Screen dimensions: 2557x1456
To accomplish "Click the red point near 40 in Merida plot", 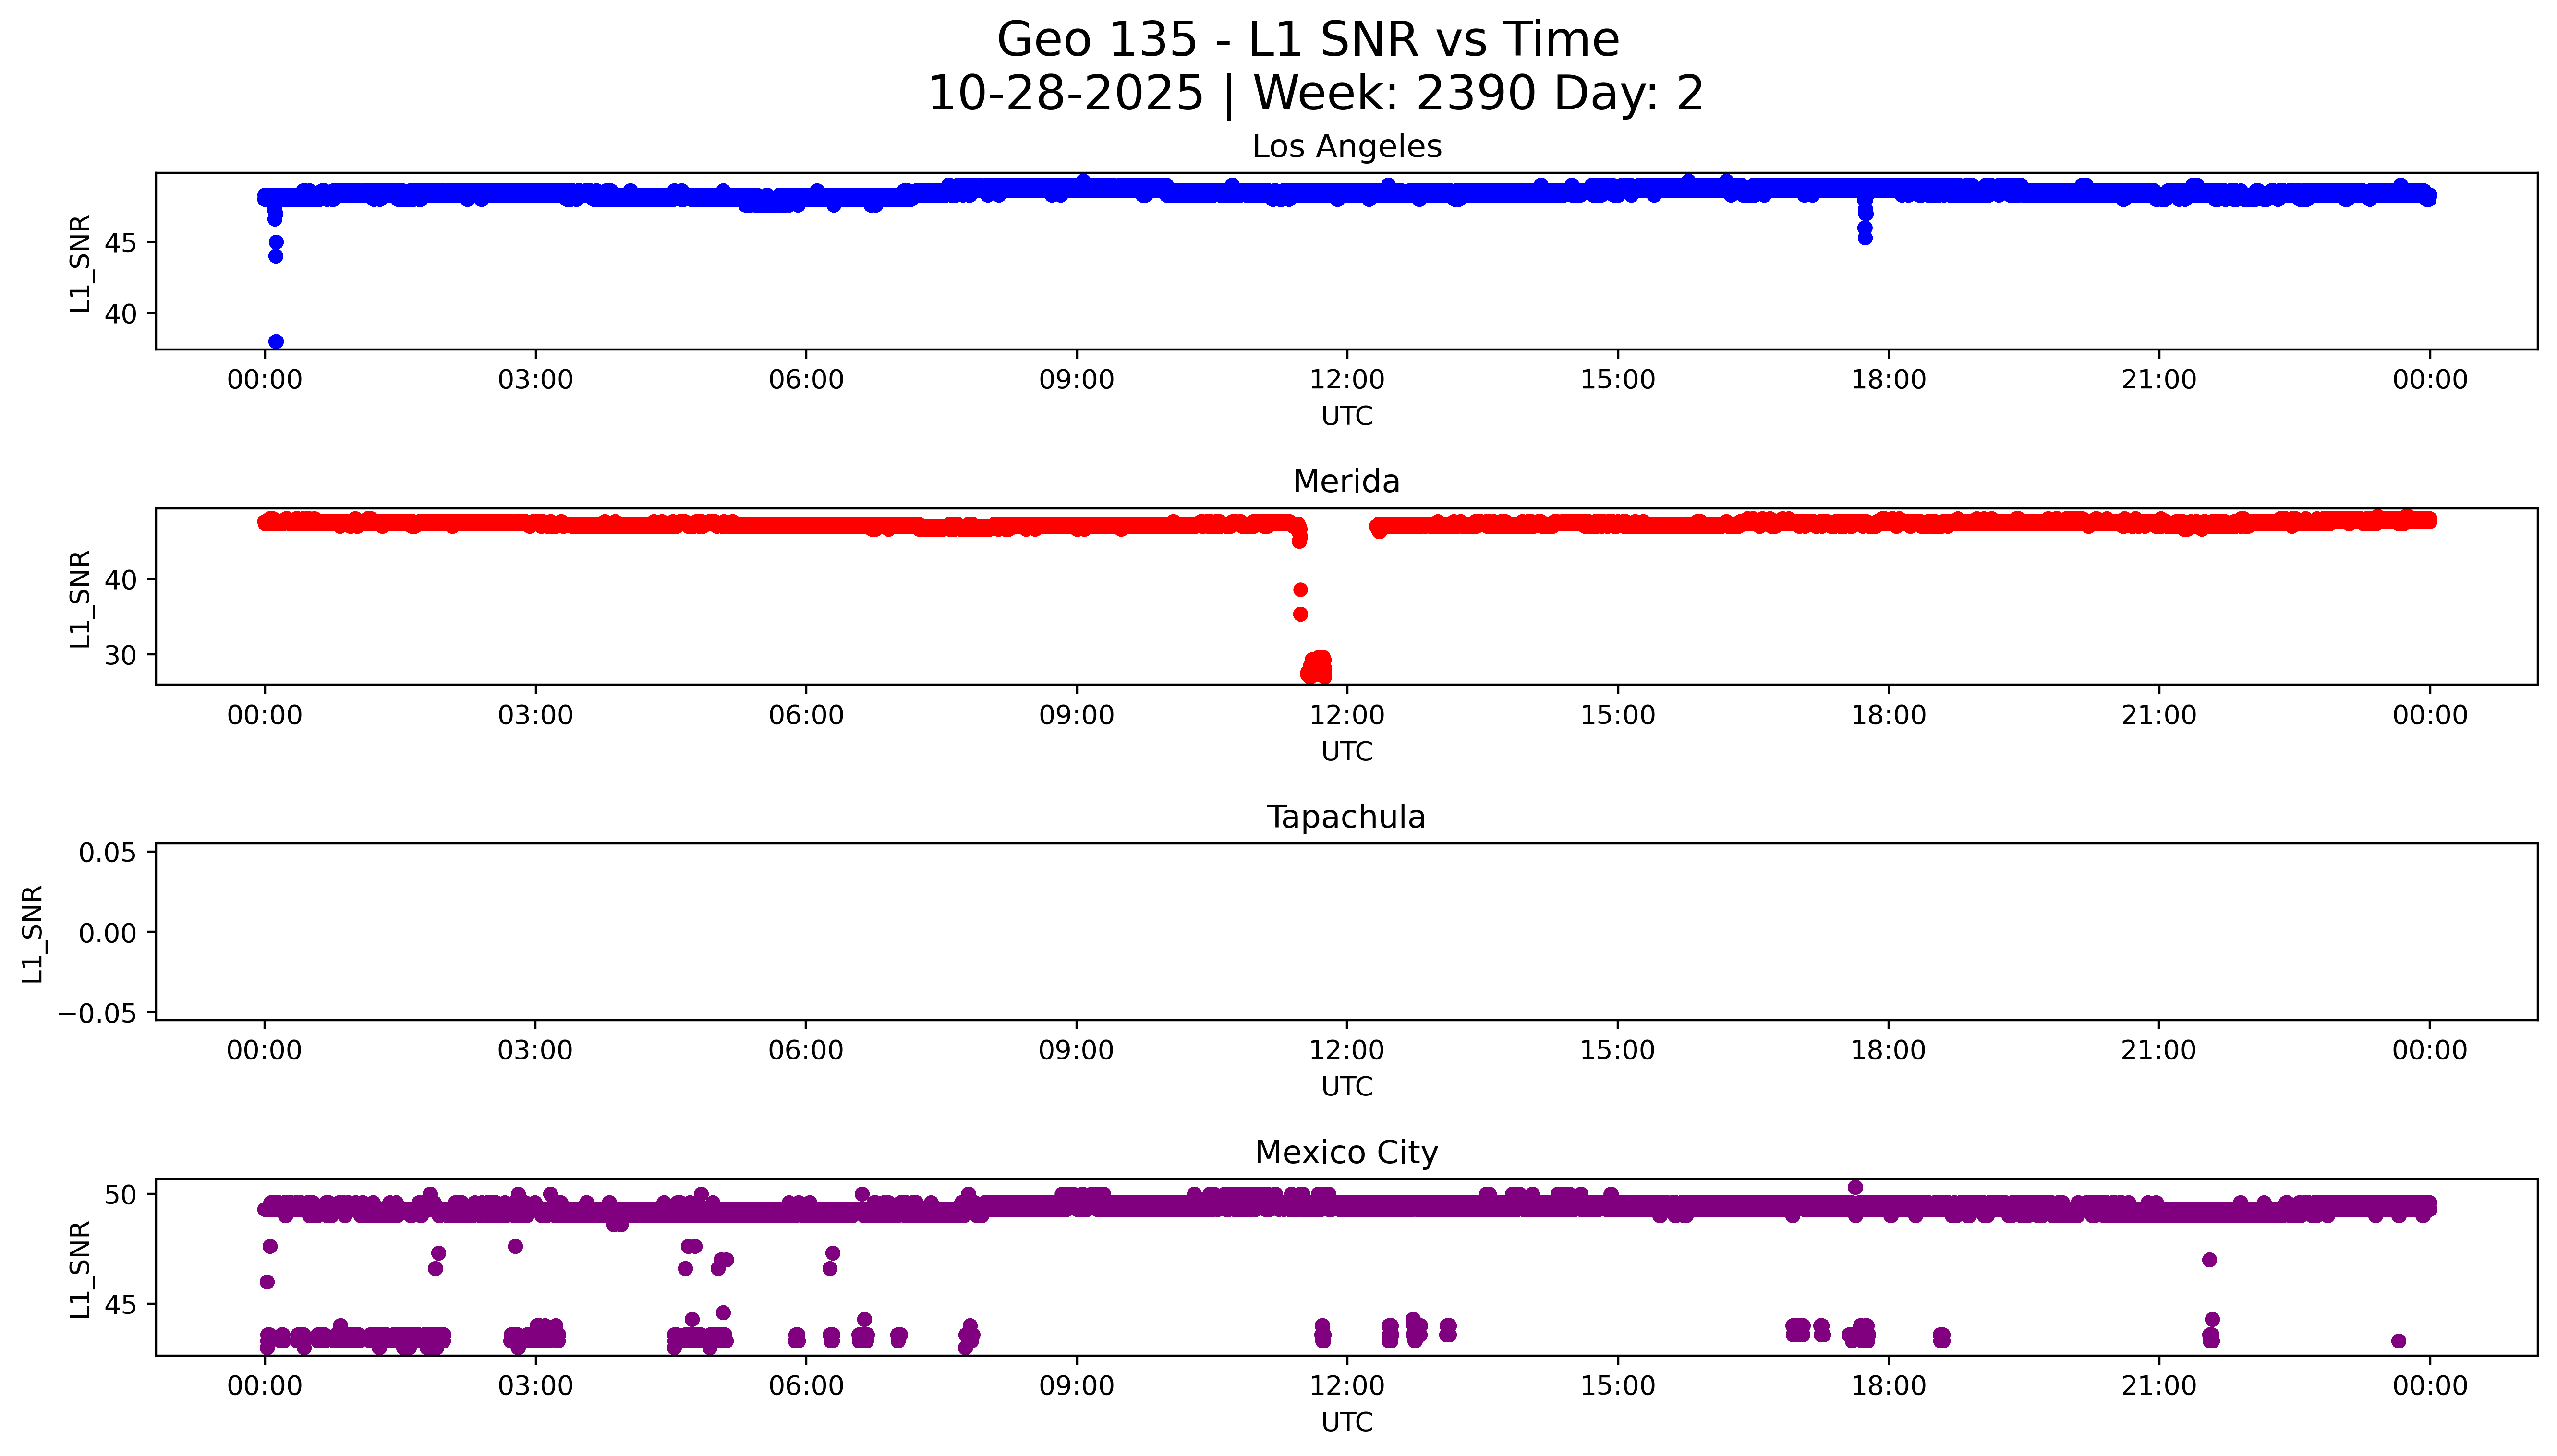I will coord(1300,590).
